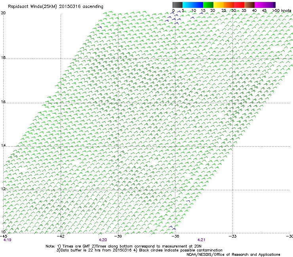Image resolution: width=293 pixels, height=257 pixels.
Task: Click the legend tick label '10'
Action: (x=194, y=11)
